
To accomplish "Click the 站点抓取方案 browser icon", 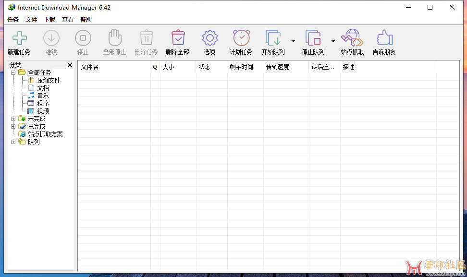I will [x=22, y=134].
